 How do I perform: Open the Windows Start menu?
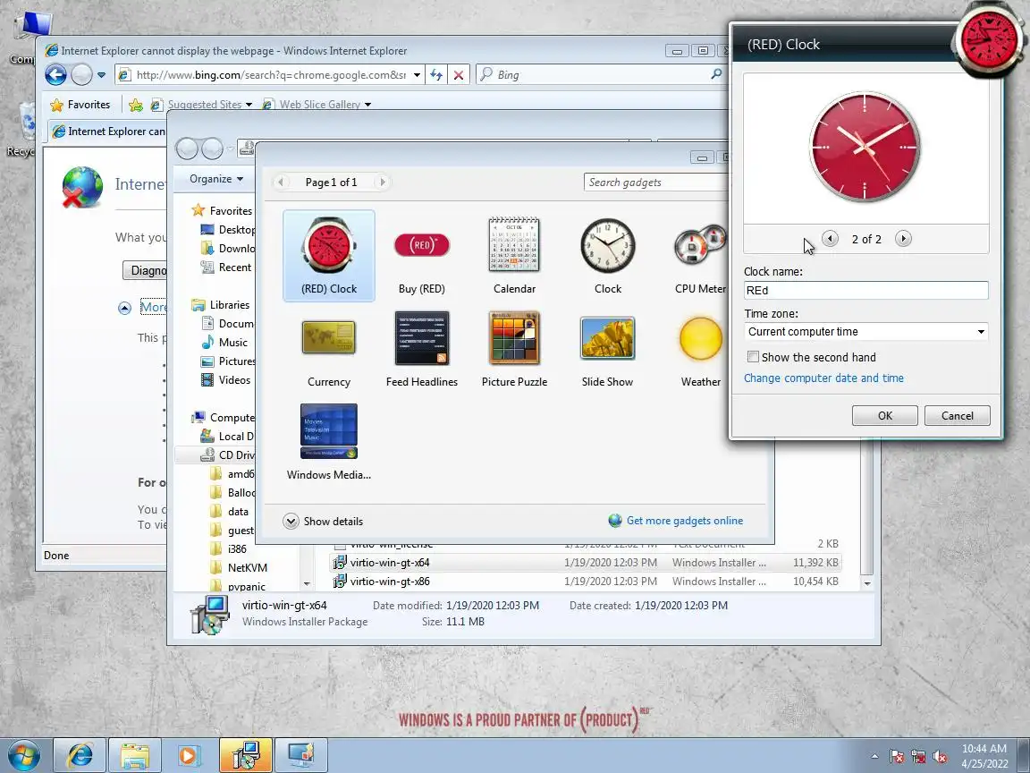[x=22, y=756]
